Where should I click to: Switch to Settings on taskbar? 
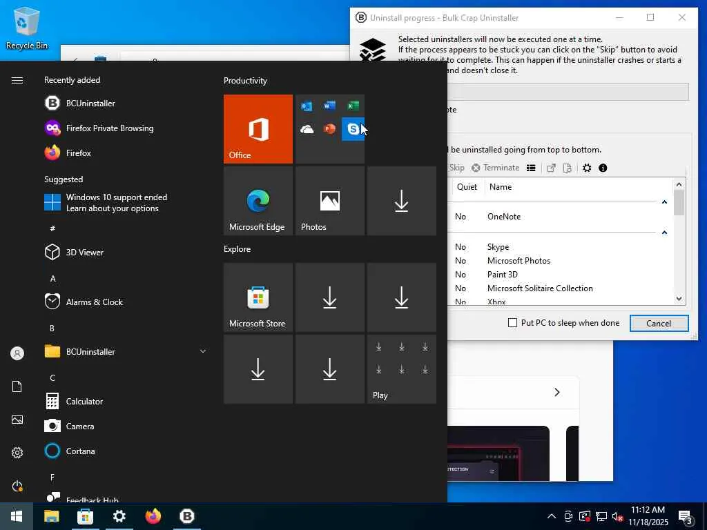click(119, 516)
